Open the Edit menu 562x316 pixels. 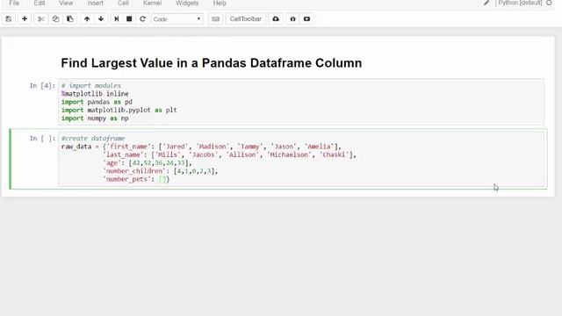point(39,4)
